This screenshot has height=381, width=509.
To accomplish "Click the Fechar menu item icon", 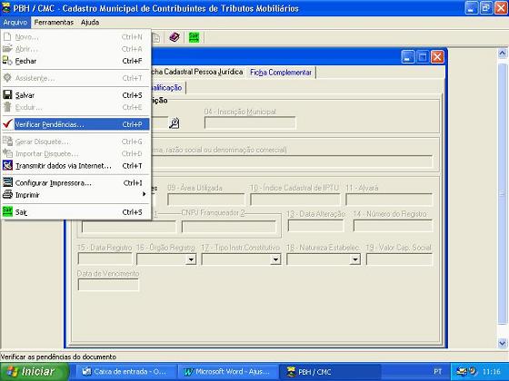I will 7,61.
